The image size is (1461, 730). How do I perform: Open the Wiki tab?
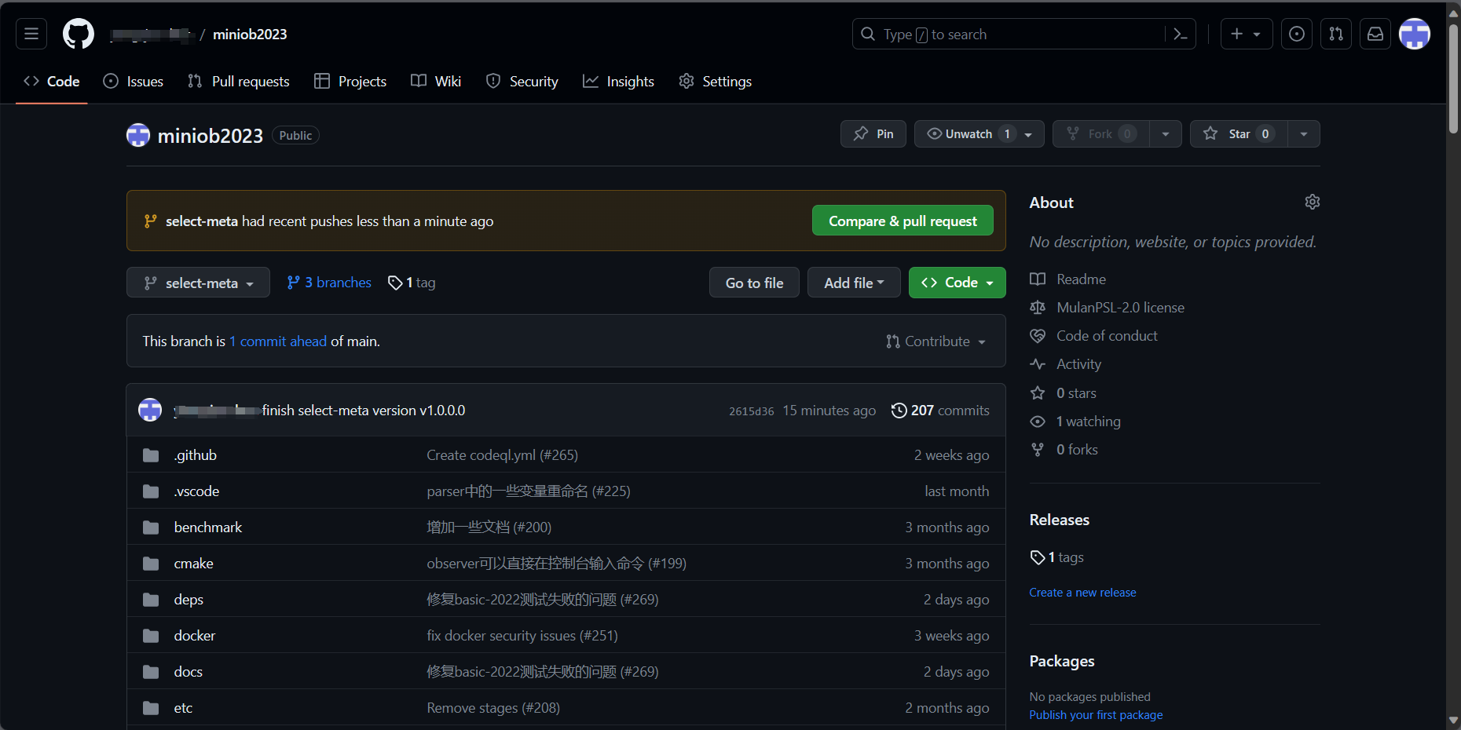pos(436,81)
